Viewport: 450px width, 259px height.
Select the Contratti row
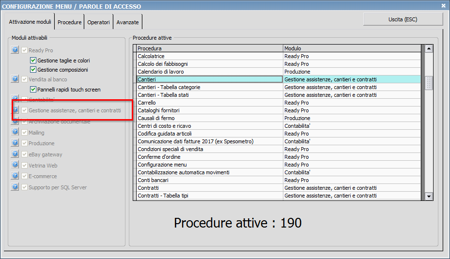tap(279, 188)
